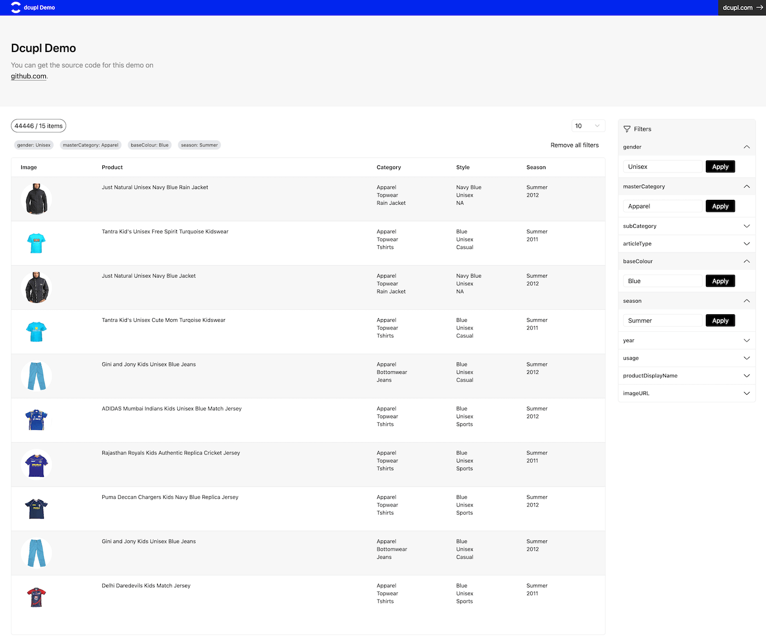766x640 pixels.
Task: Click season input containing Summer
Action: 663,321
